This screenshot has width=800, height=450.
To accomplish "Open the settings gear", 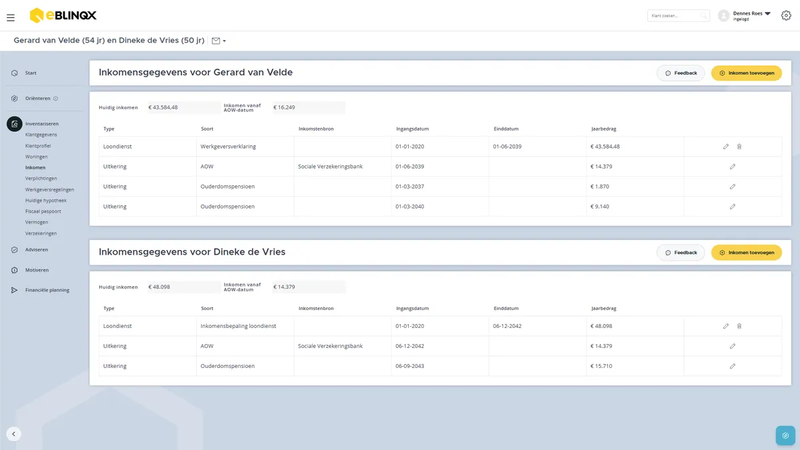I will [786, 15].
